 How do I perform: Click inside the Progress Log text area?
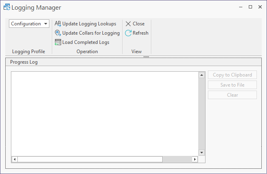tap(105, 114)
